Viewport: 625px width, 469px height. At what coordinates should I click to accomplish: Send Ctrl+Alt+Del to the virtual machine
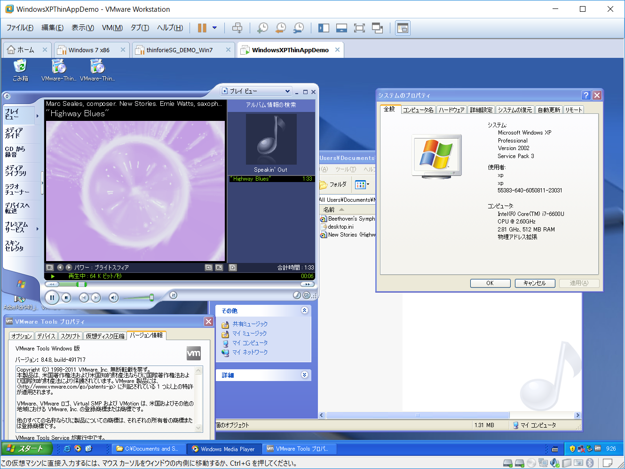coord(237,28)
